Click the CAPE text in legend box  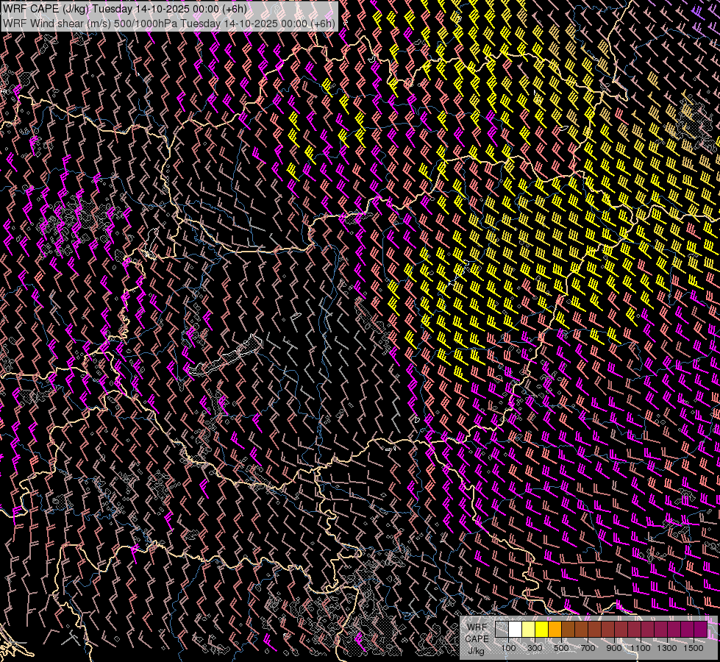click(x=477, y=639)
